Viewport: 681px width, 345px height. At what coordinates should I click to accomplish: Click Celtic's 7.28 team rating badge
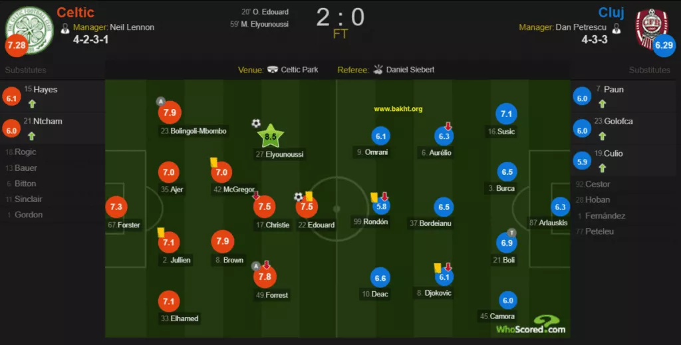[x=16, y=46]
